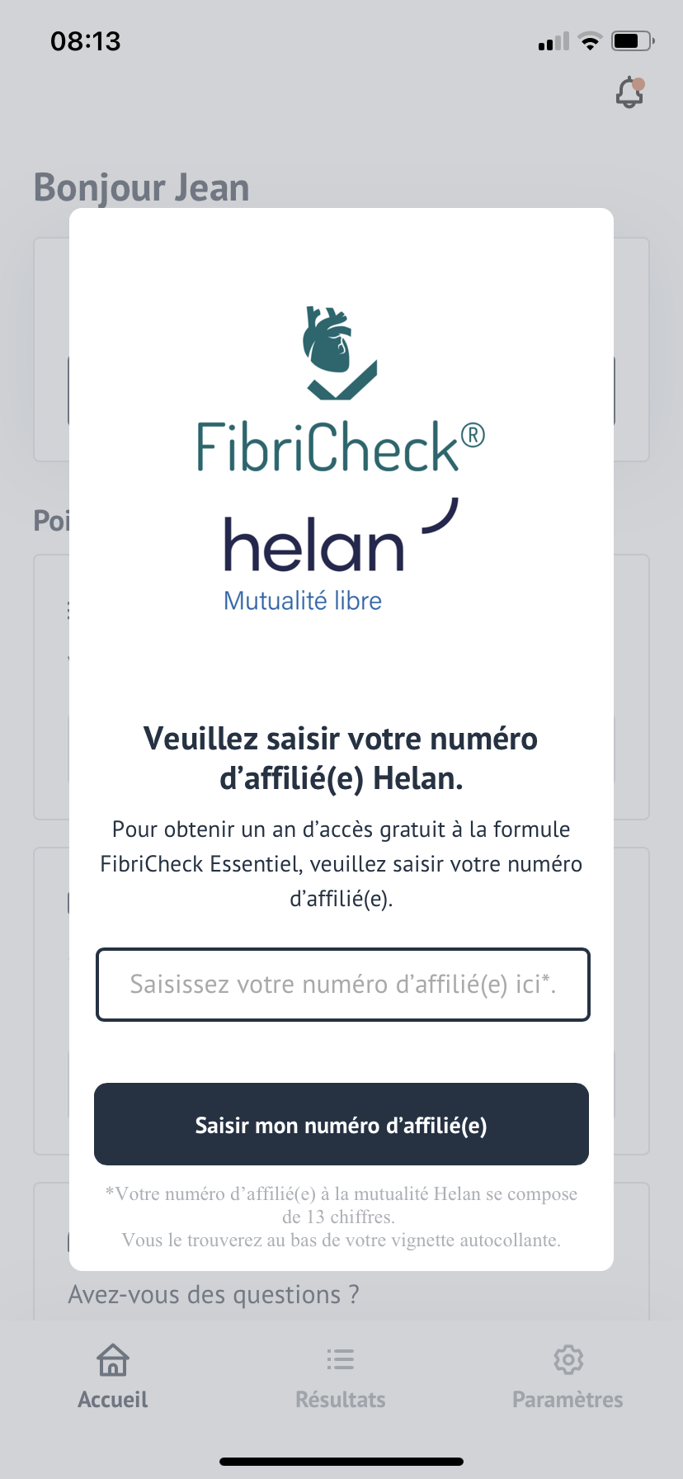
Task: Switch to the Résultats tab label
Action: [340, 1400]
